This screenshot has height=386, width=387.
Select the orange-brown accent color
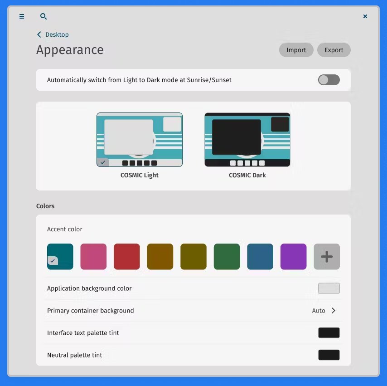160,257
